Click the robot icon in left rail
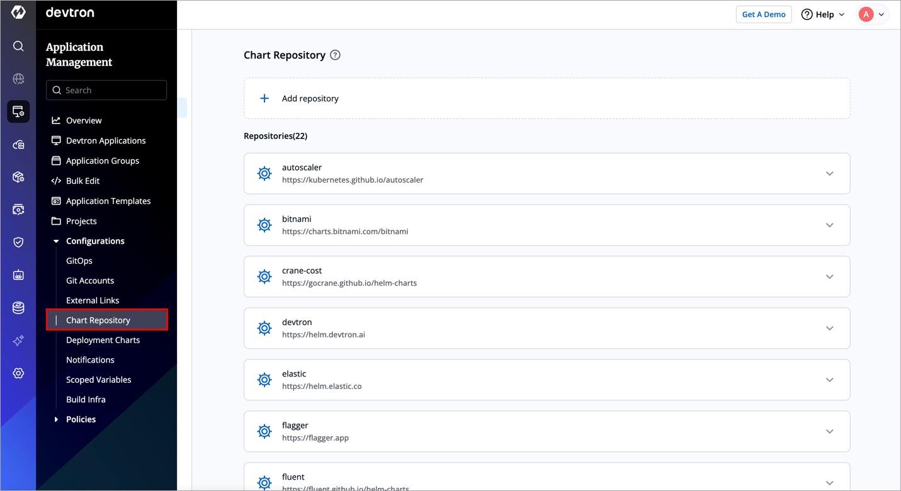The width and height of the screenshot is (901, 491). click(18, 275)
